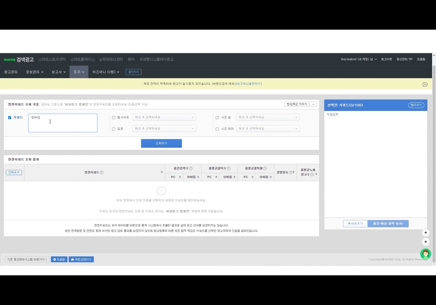Sort by 월평균노출 광고수 column arrows

pyautogui.click(x=316, y=174)
